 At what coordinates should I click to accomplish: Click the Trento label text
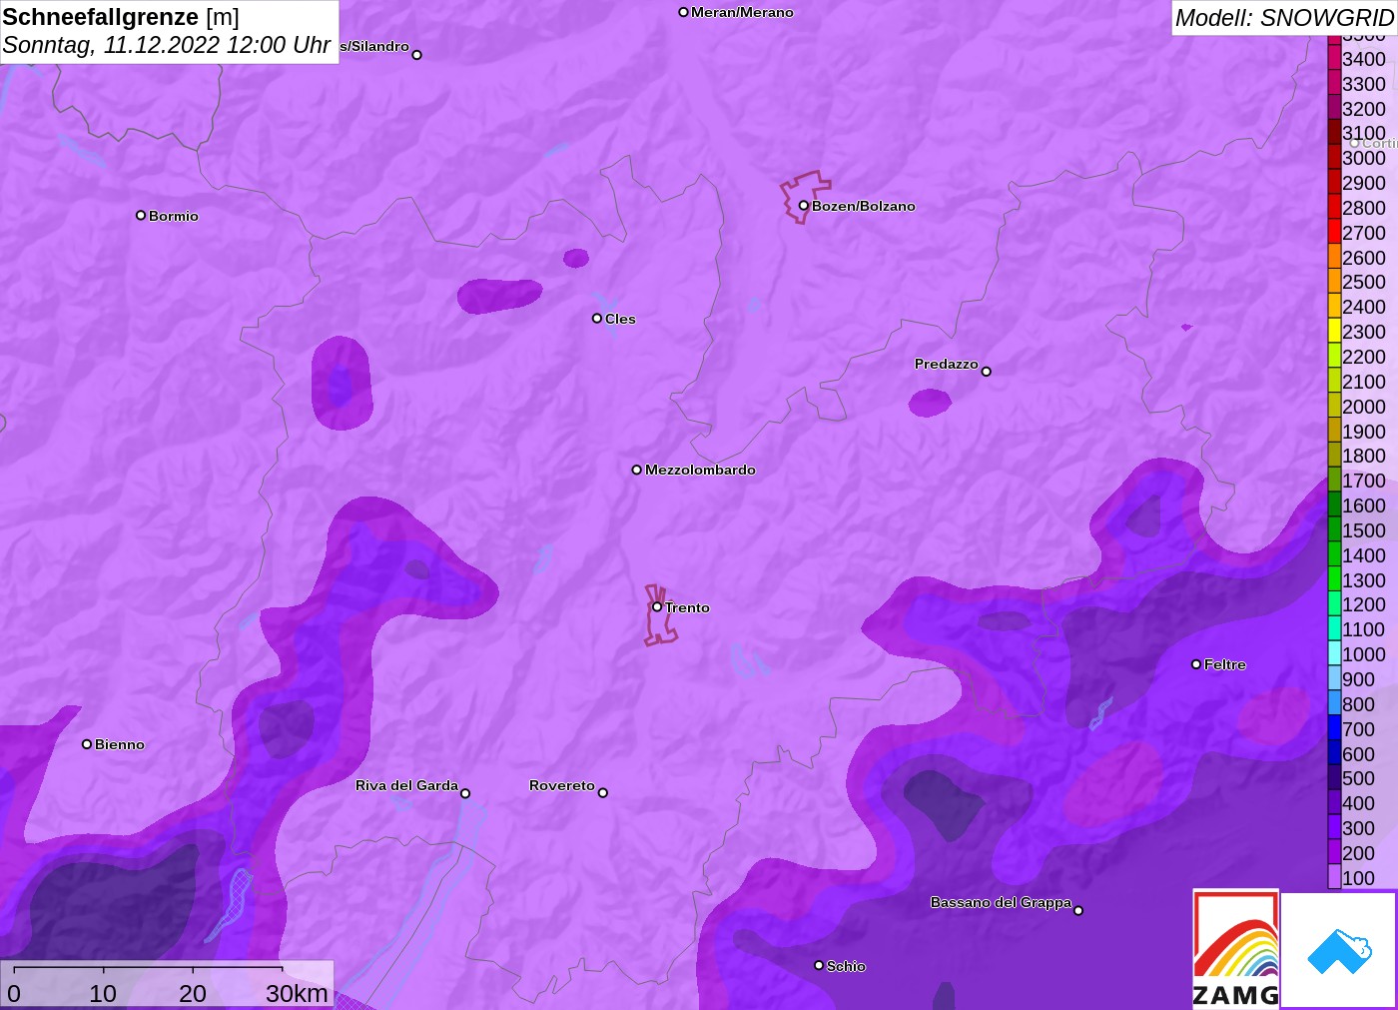click(x=687, y=607)
